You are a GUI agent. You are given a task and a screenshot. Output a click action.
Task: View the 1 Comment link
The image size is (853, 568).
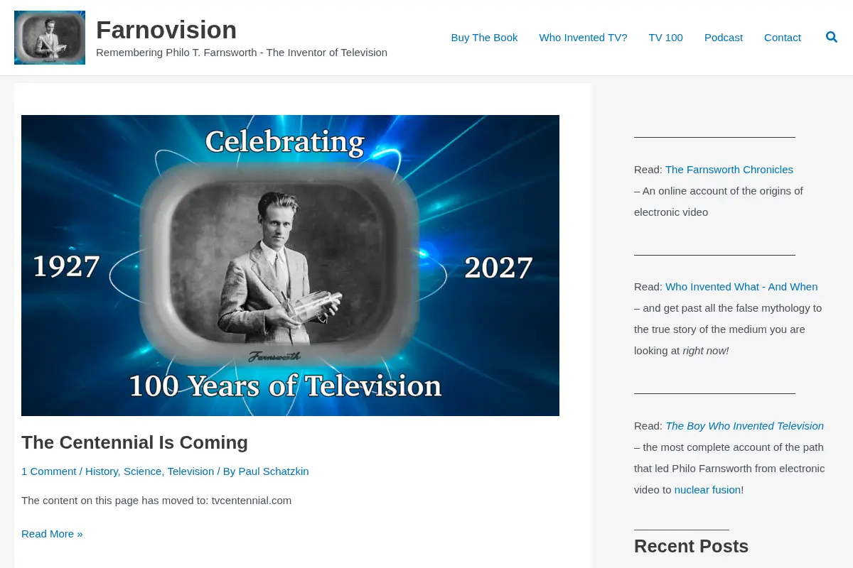pos(49,471)
